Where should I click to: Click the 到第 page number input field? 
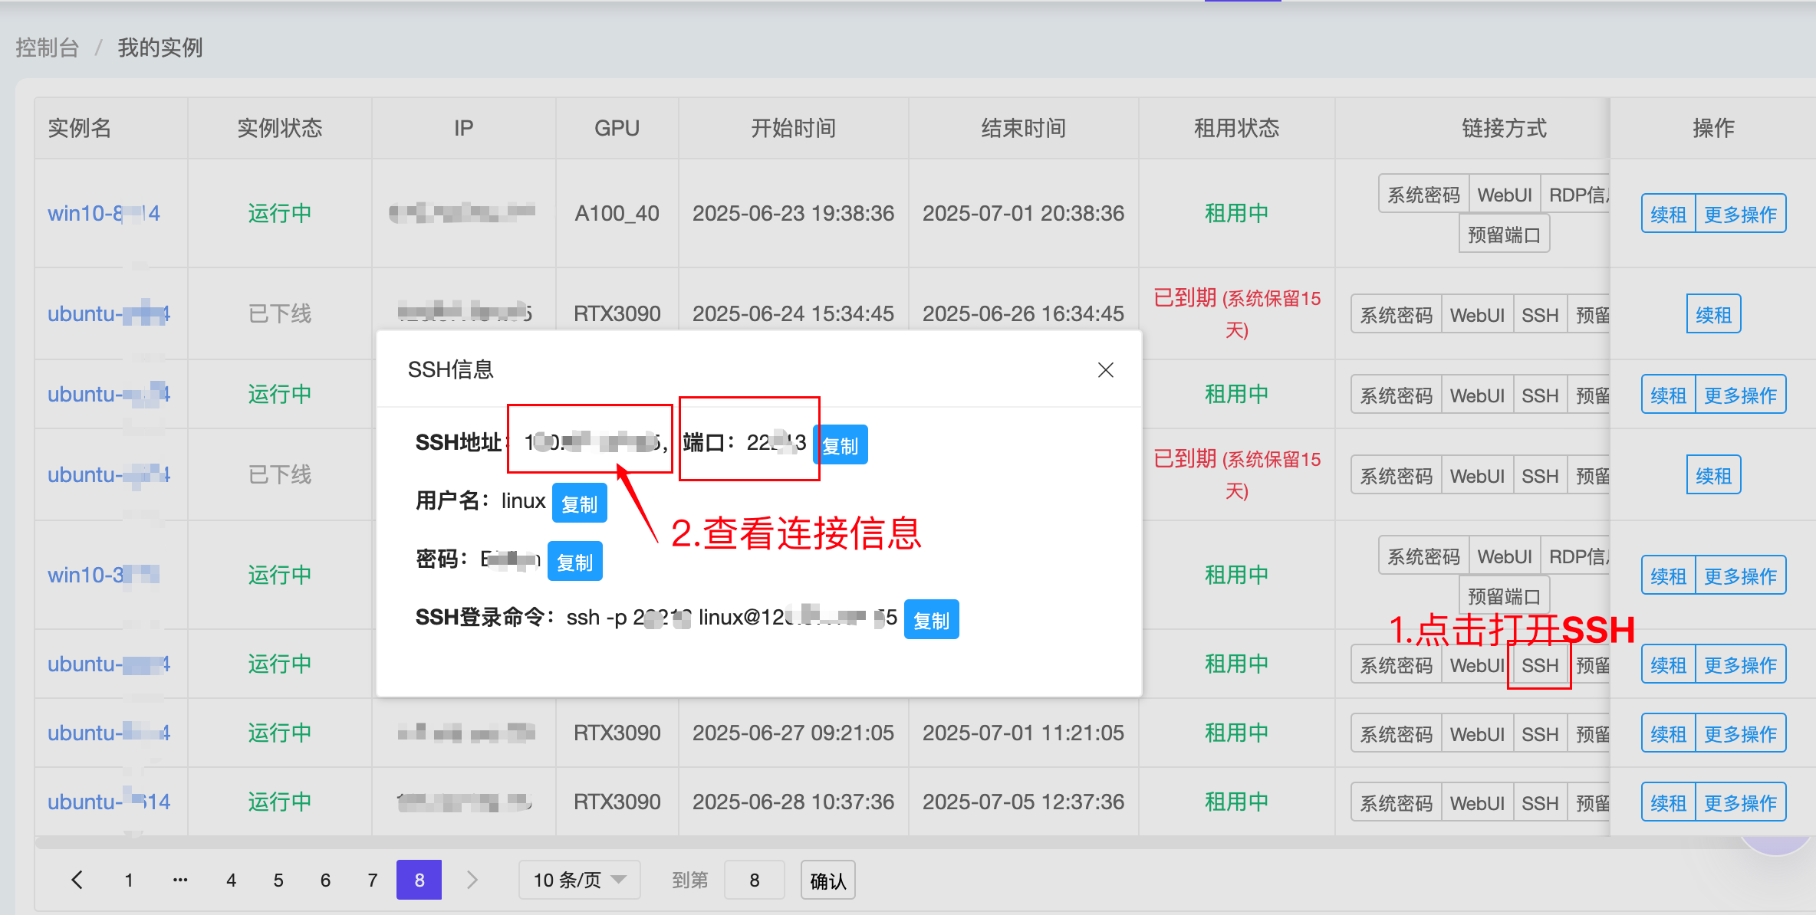(x=754, y=880)
